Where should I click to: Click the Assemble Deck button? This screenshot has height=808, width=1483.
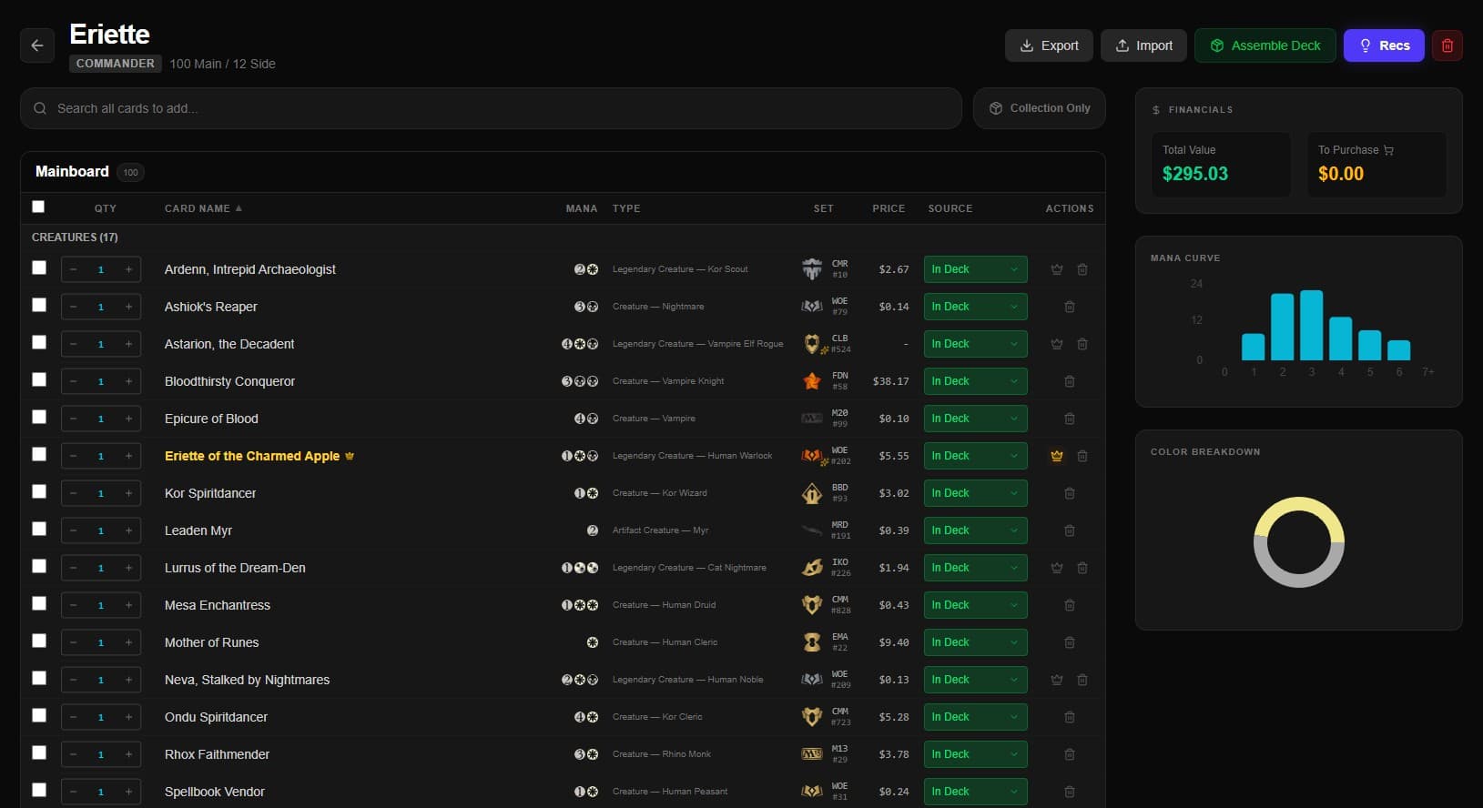tap(1265, 45)
